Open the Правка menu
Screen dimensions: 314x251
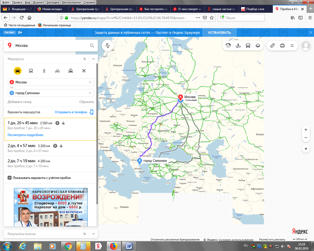(x=17, y=2)
